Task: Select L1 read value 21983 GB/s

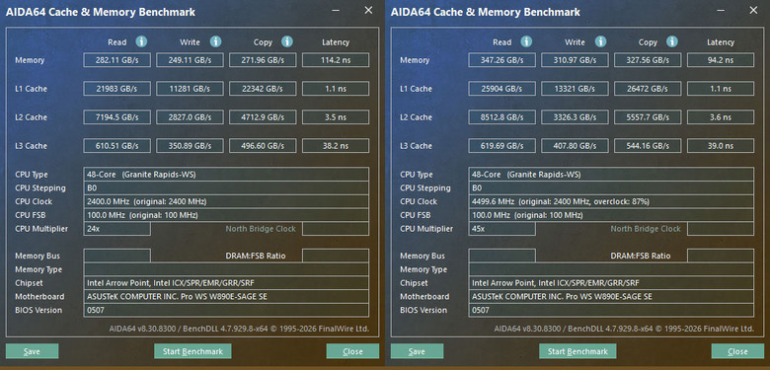Action: 116,89
